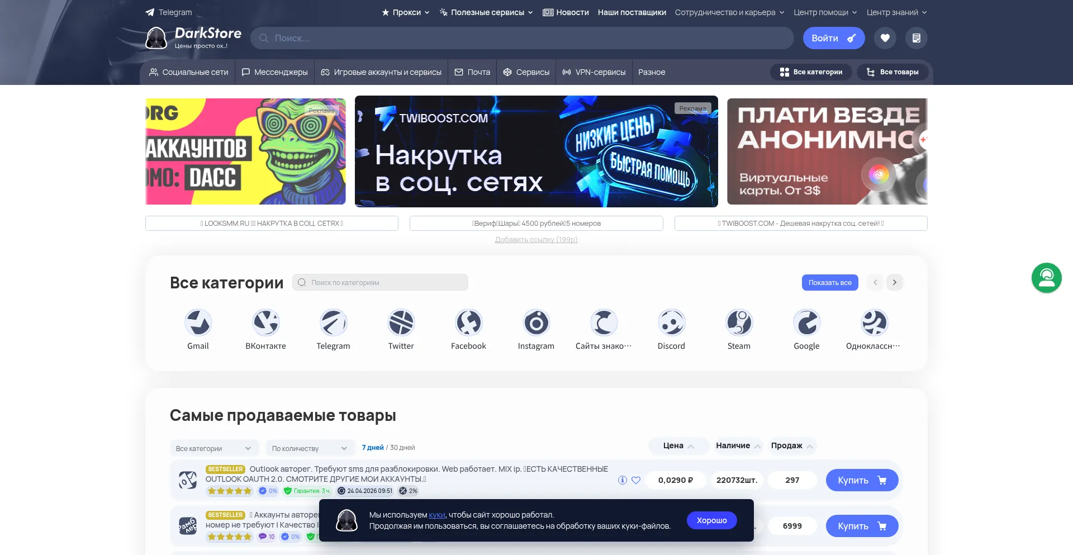This screenshot has width=1073, height=555.
Task: Open the green support chat bubble
Action: (x=1047, y=278)
